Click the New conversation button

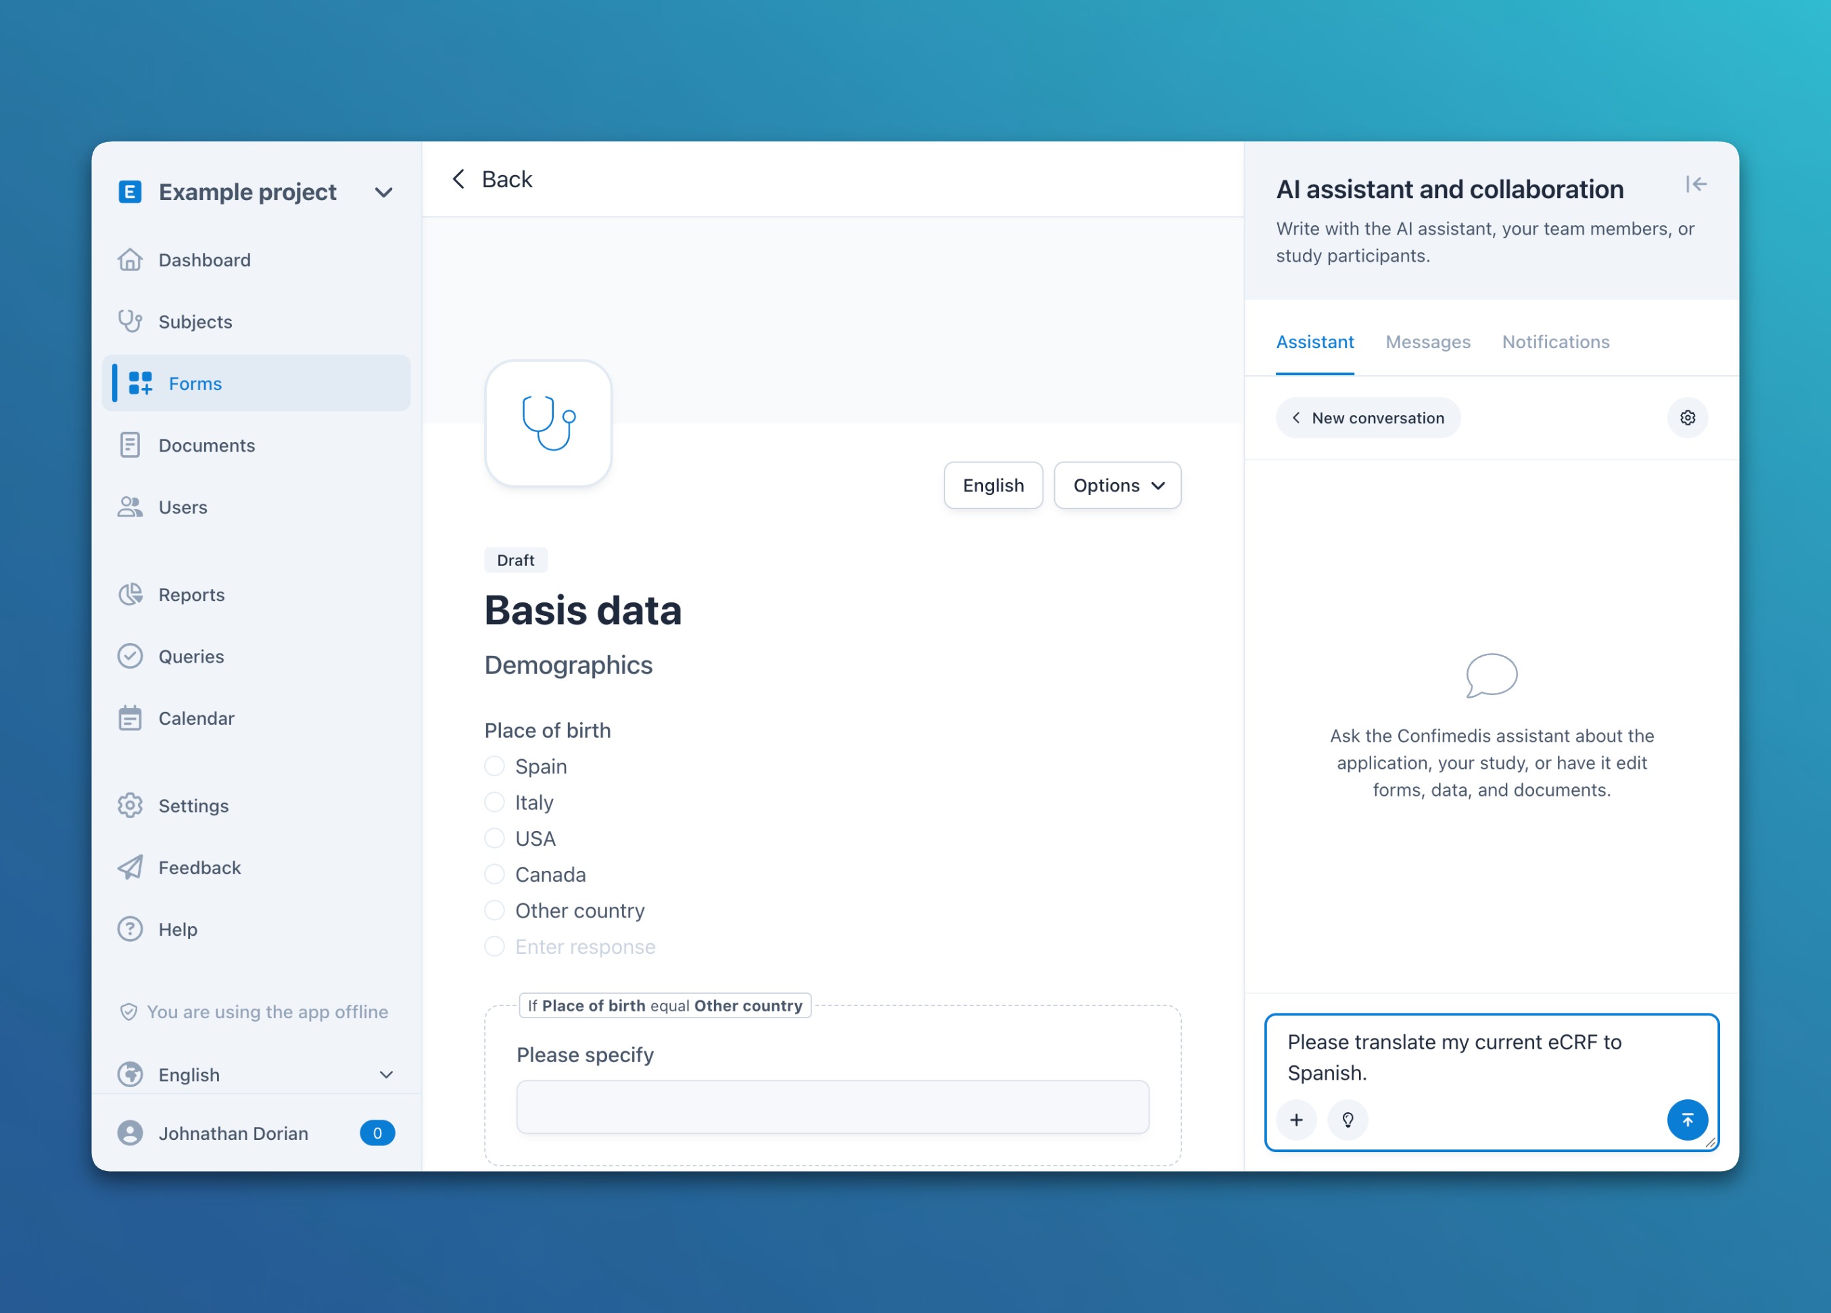tap(1368, 417)
